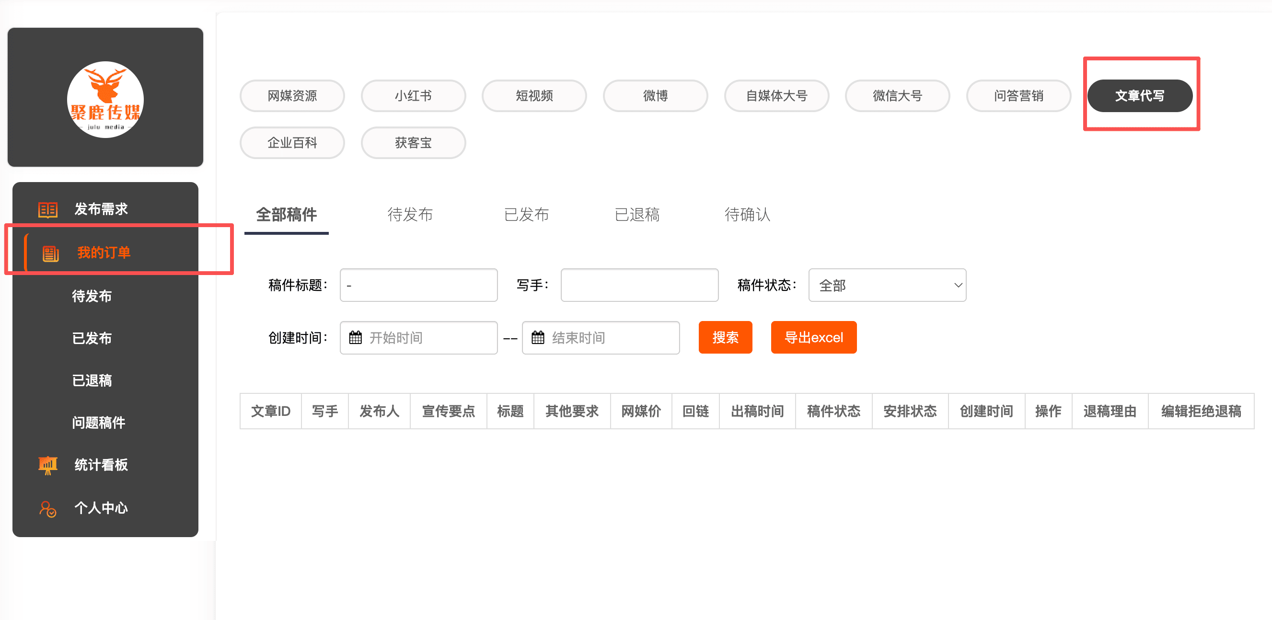Click the 发布需求 book icon
Viewport: 1272px width, 620px height.
[48, 209]
